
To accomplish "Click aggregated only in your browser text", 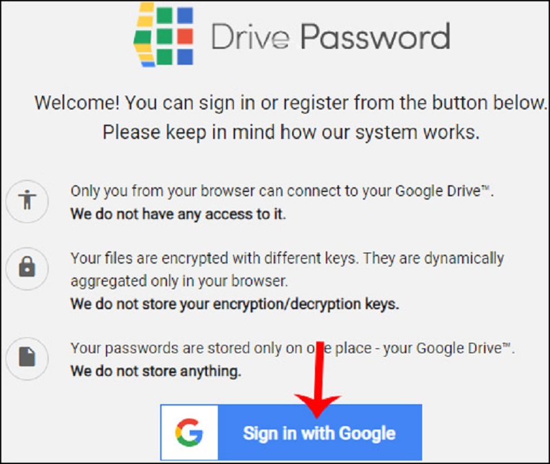I will [x=179, y=282].
